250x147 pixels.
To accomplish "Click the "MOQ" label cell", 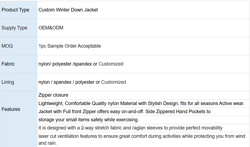I will tap(7, 46).
